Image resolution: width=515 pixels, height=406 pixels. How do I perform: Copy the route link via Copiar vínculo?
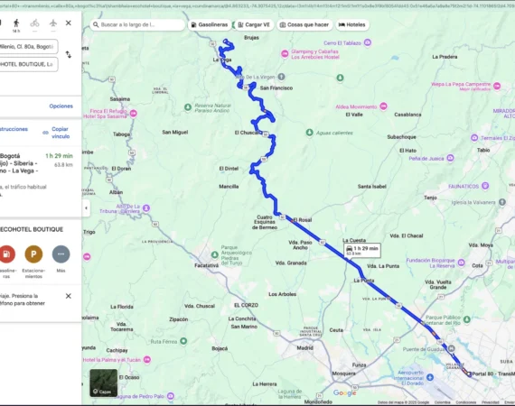[x=61, y=133]
